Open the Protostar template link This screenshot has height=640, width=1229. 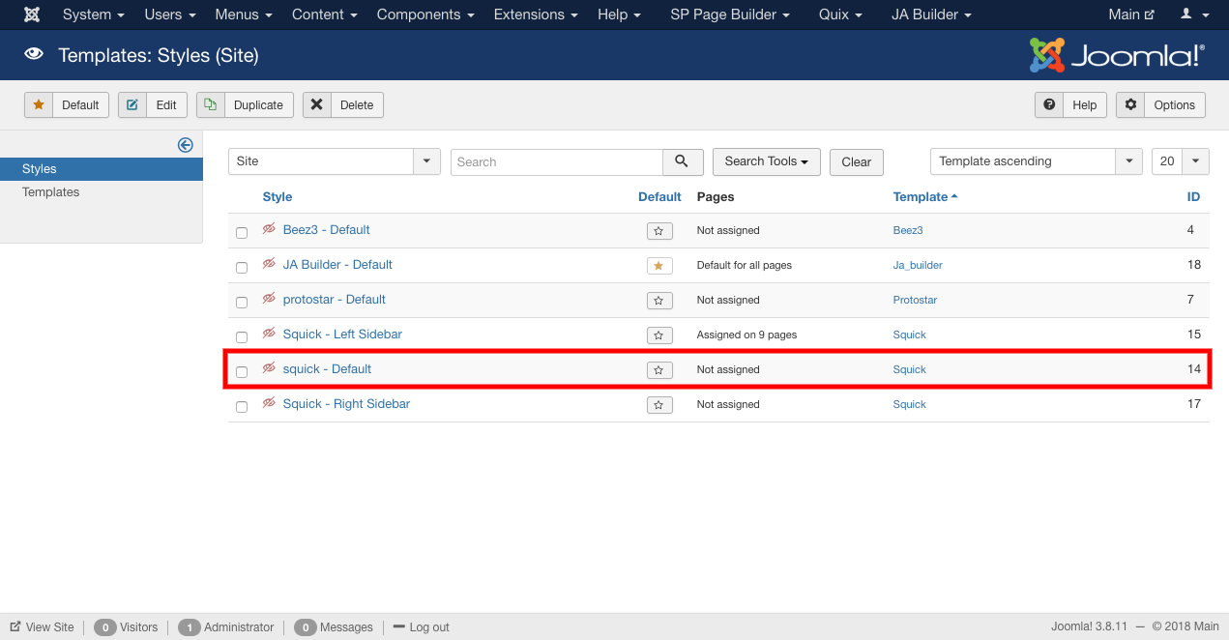915,300
